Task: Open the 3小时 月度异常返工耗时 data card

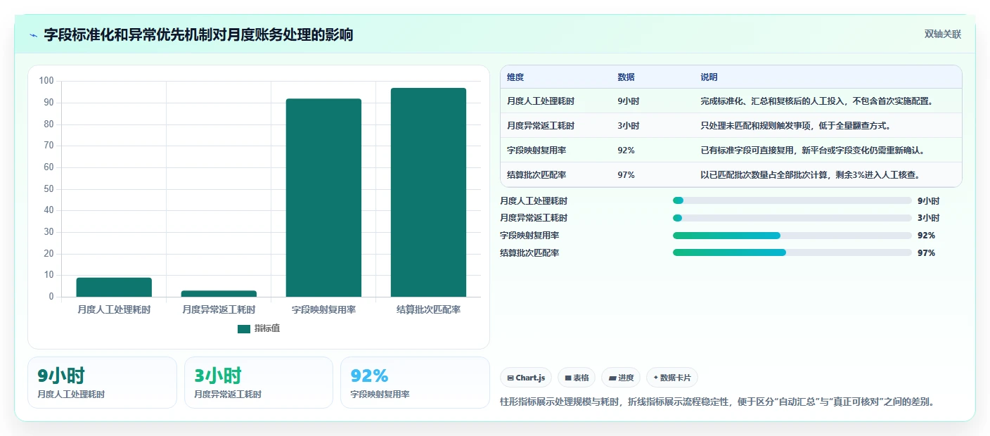Action: point(259,383)
